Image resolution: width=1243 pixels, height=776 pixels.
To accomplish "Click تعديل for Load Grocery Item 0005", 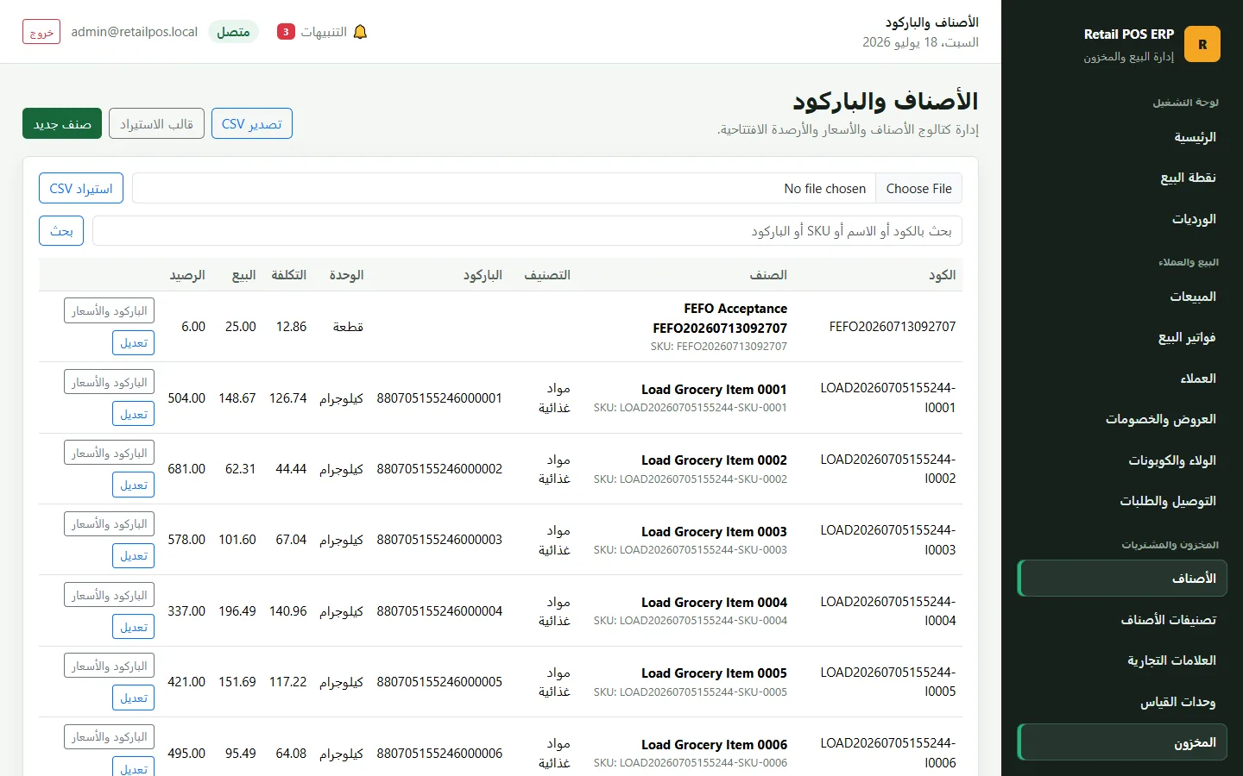I will click(x=133, y=698).
